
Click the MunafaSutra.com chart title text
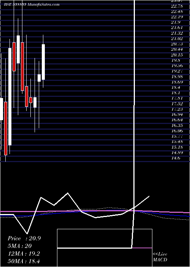pyautogui.click(x=32, y=5)
